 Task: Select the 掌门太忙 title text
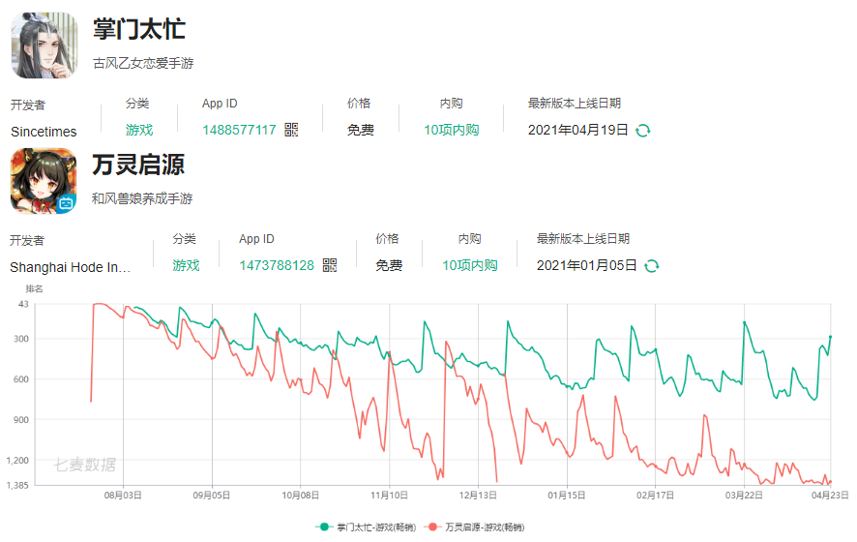(139, 29)
